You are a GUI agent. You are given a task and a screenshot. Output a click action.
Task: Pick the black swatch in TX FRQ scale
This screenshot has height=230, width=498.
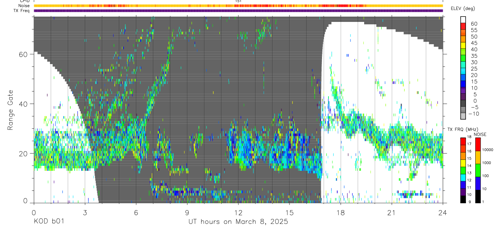coord(463,200)
